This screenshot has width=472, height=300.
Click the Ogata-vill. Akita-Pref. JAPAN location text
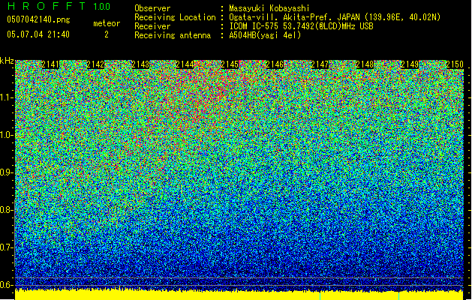(x=335, y=17)
